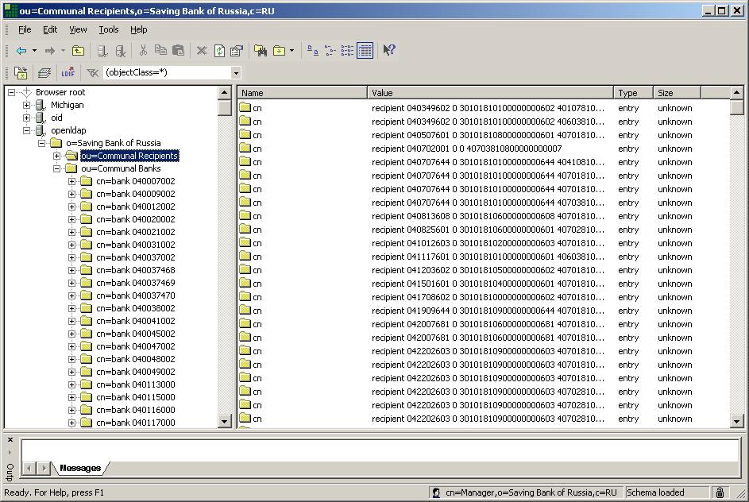The image size is (749, 502).
Task: Click the stacked sheets schema icon
Action: click(x=44, y=72)
